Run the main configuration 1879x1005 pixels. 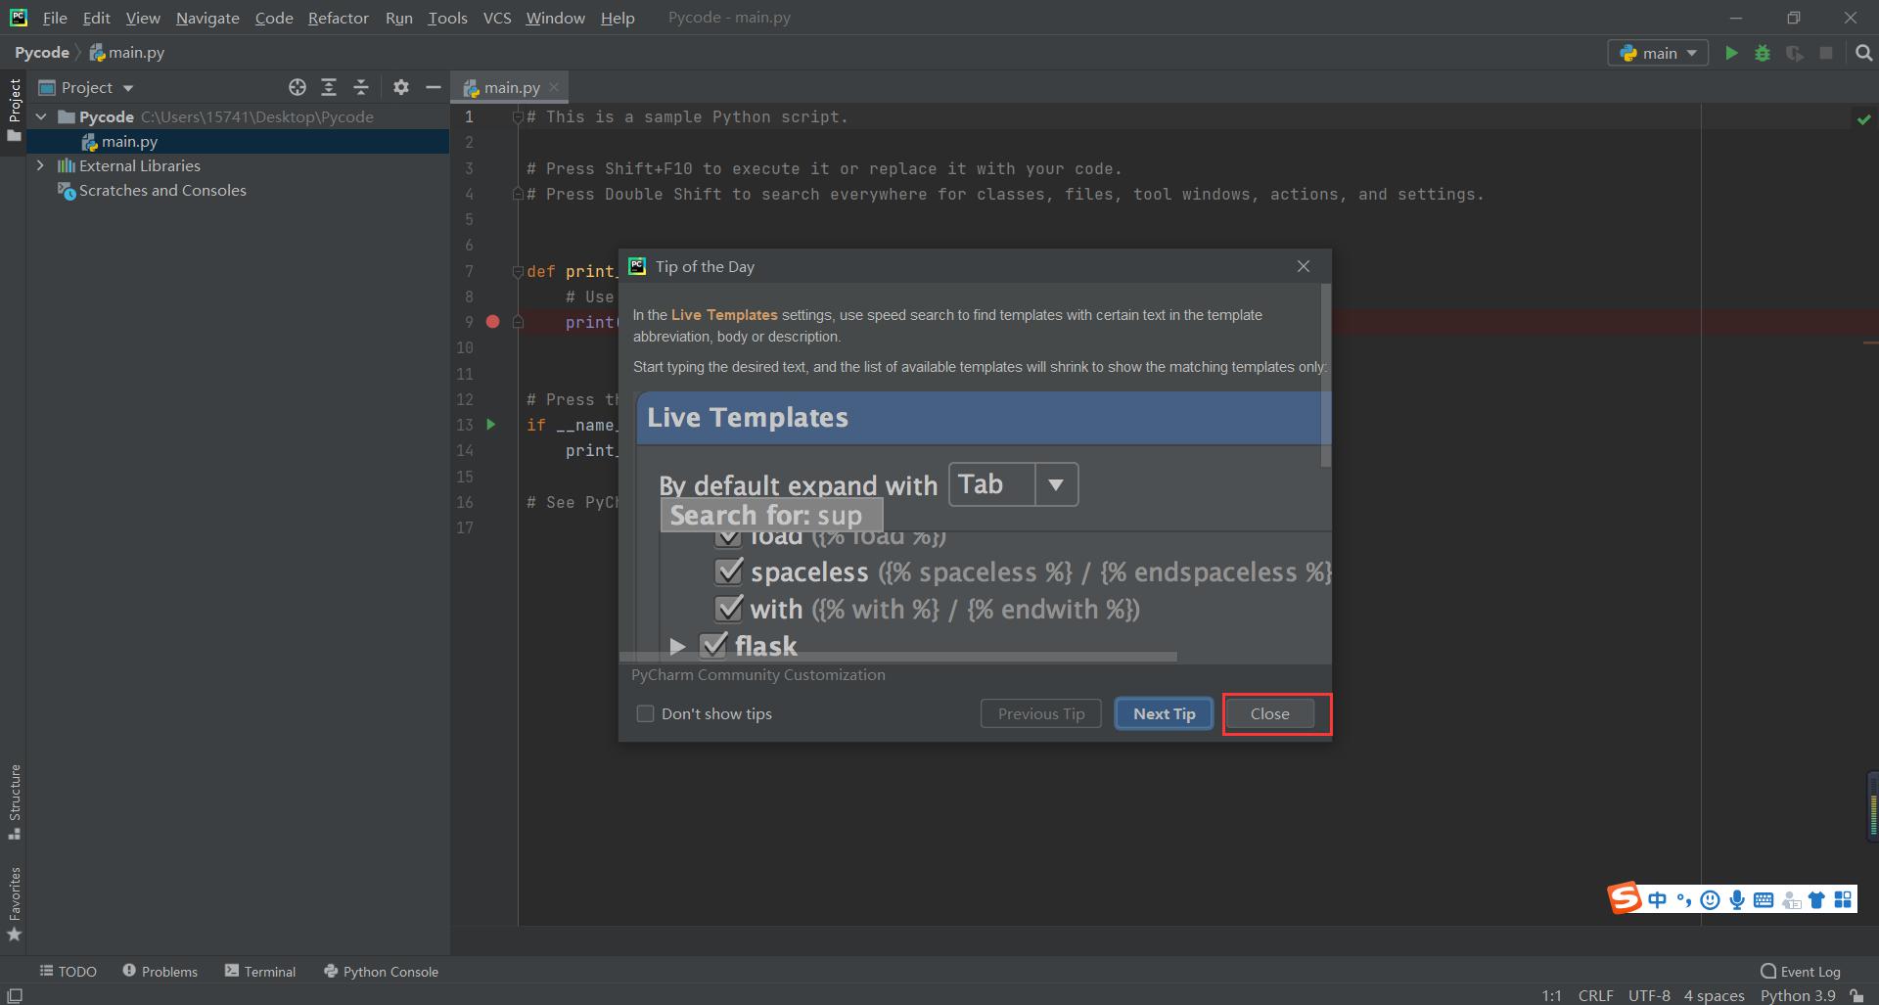pyautogui.click(x=1731, y=53)
